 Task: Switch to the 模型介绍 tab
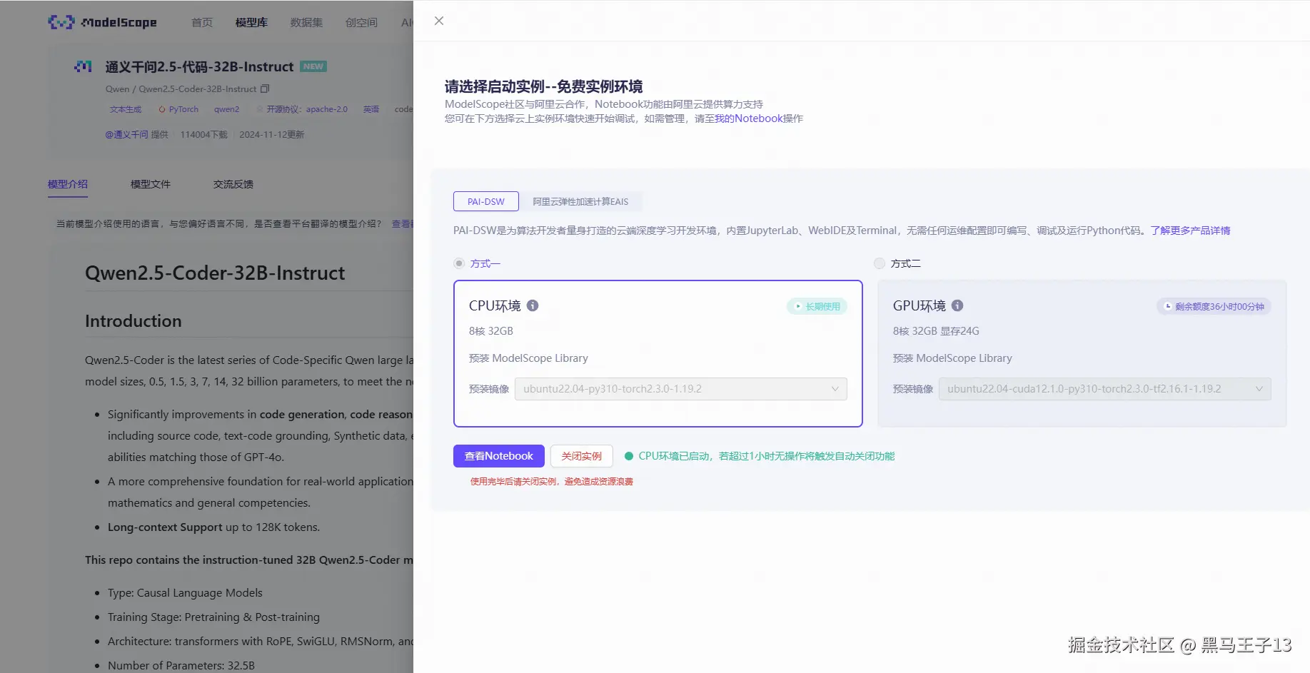coord(68,184)
